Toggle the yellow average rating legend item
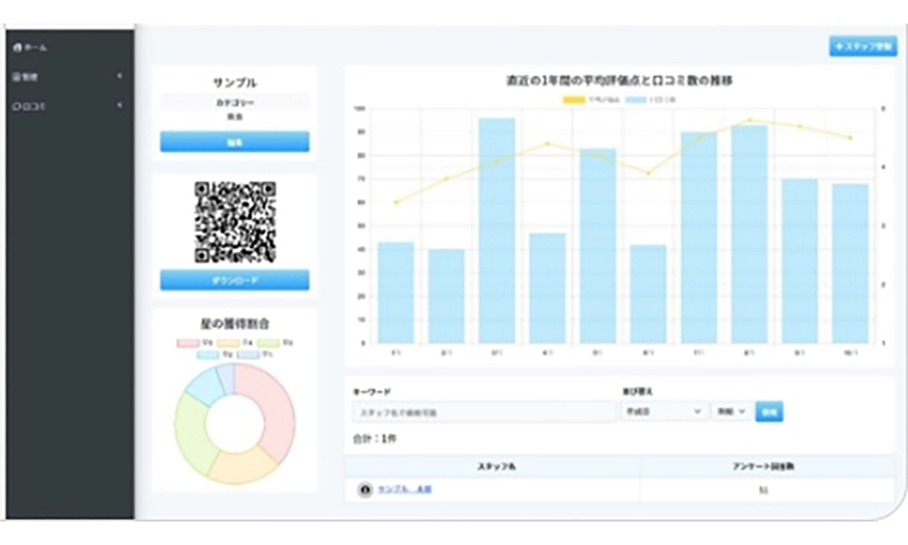This screenshot has height=545, width=908. pos(573,100)
